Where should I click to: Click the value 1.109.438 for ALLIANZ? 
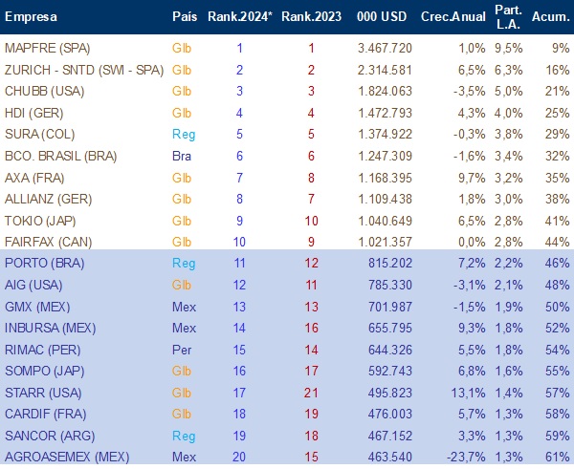pyautogui.click(x=385, y=200)
